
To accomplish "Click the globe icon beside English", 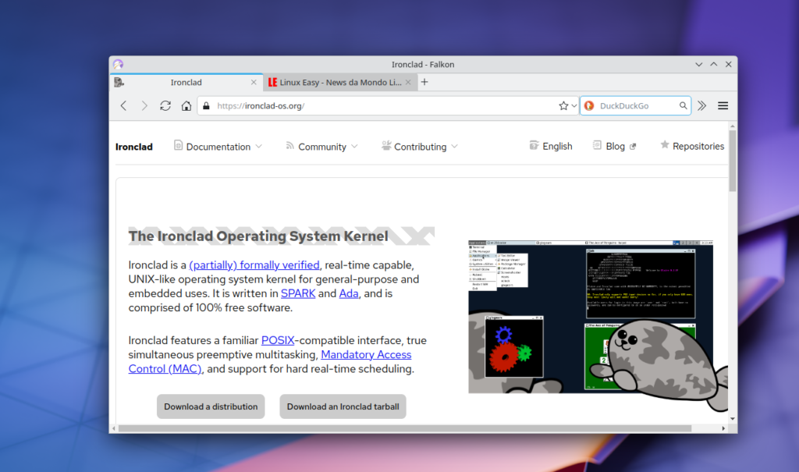I will click(x=534, y=146).
